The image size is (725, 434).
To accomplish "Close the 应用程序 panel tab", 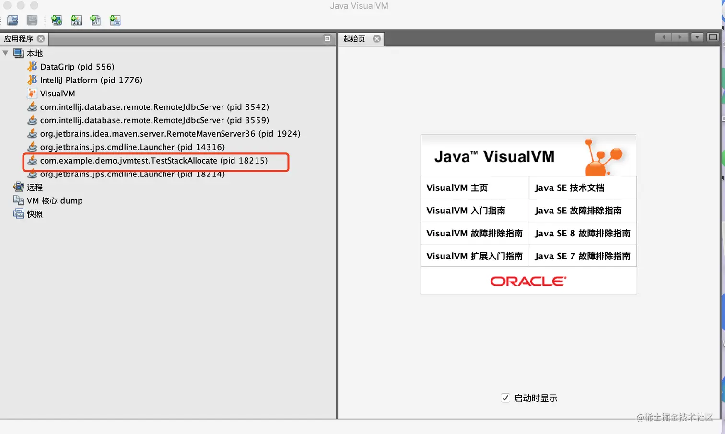I will click(41, 39).
